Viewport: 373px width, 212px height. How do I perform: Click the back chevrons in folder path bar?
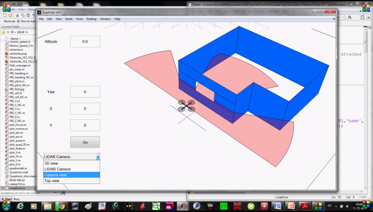point(8,32)
